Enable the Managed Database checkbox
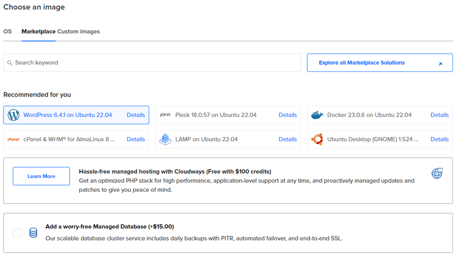This screenshot has width=457, height=257. (17, 233)
